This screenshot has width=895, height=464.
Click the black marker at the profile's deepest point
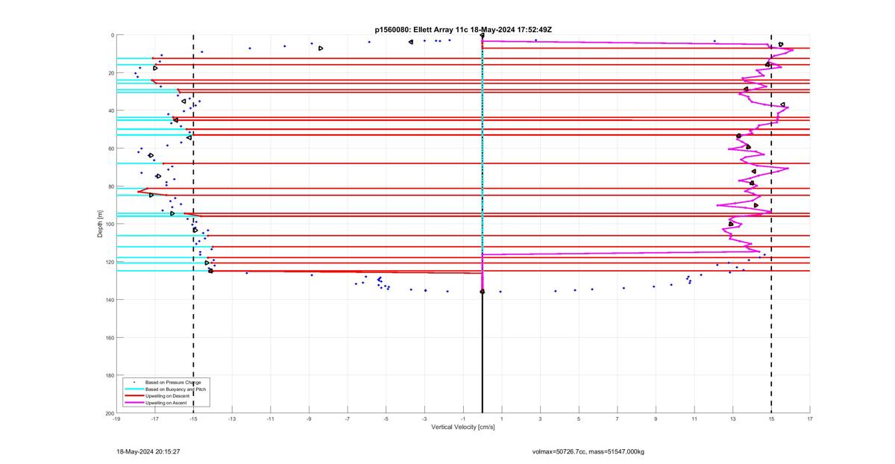(x=483, y=292)
